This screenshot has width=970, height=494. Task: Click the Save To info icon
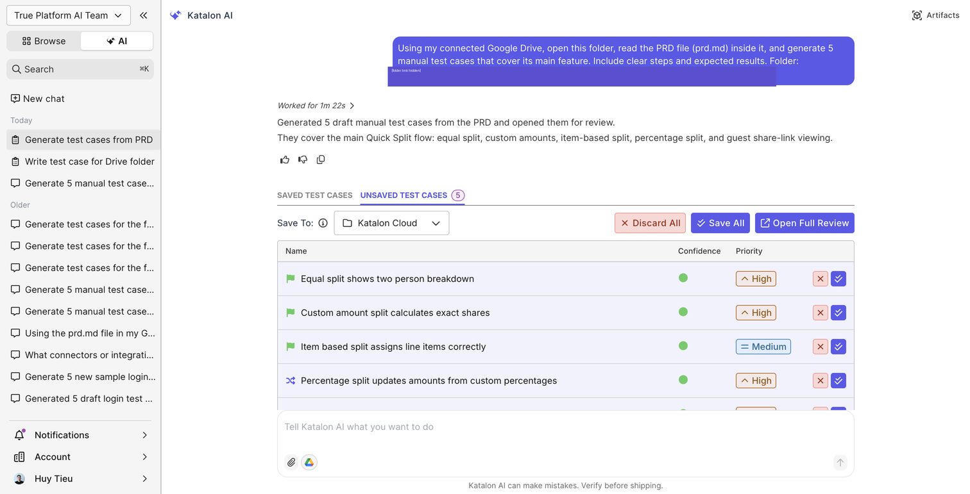pyautogui.click(x=323, y=223)
